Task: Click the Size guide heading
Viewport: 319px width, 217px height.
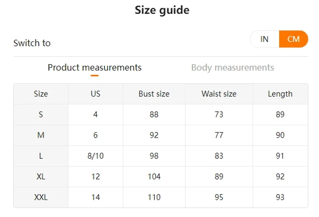Action: 162,10
